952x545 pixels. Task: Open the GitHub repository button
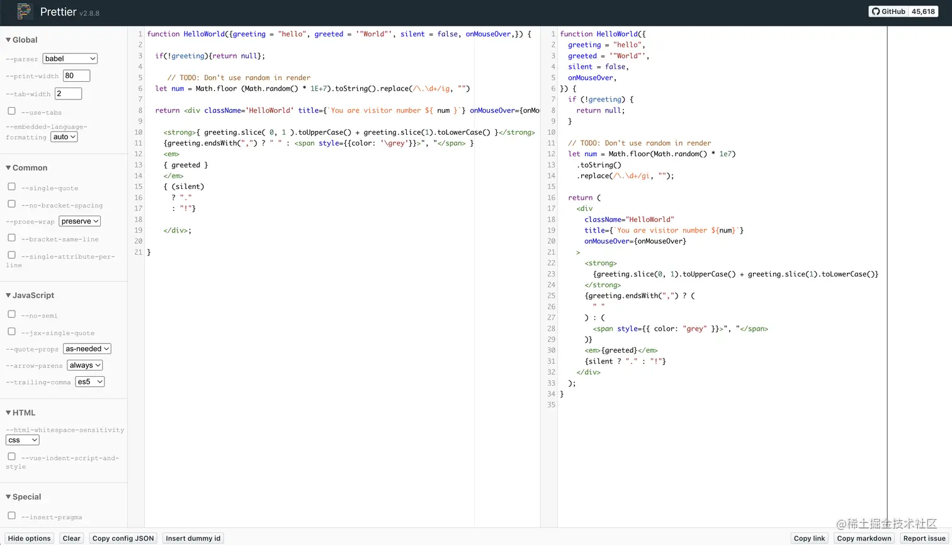(888, 11)
